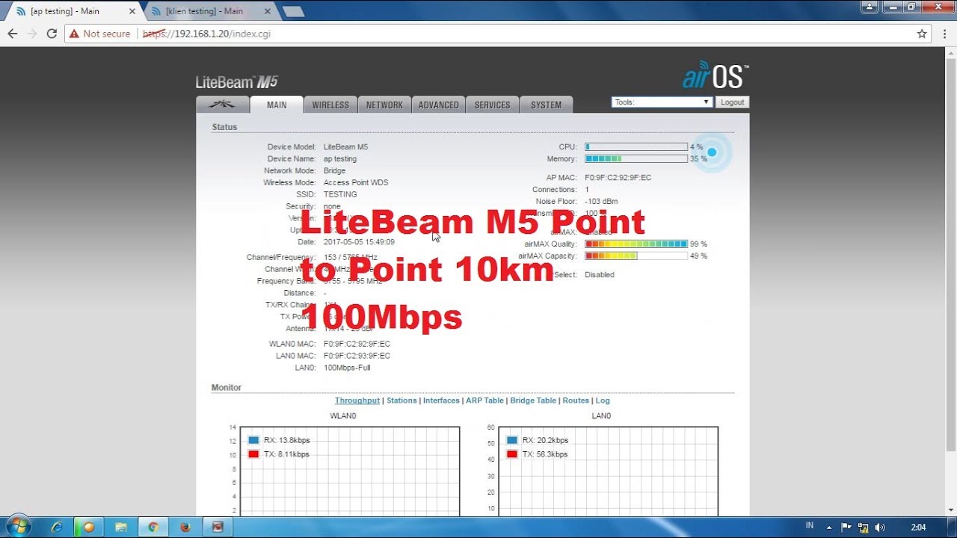This screenshot has height=538, width=957.
Task: Switch to the NETWORK tab
Action: [x=384, y=105]
